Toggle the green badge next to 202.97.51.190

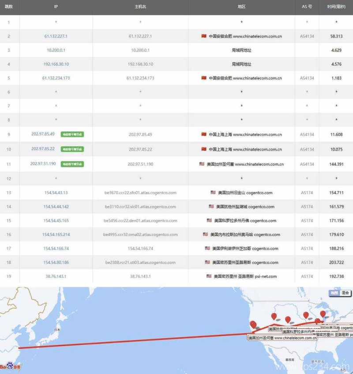[x=73, y=163]
